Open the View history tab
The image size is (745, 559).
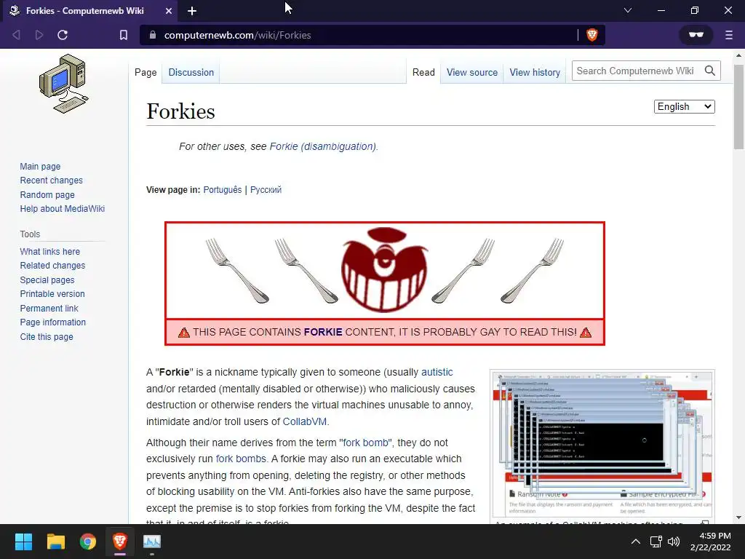point(535,72)
